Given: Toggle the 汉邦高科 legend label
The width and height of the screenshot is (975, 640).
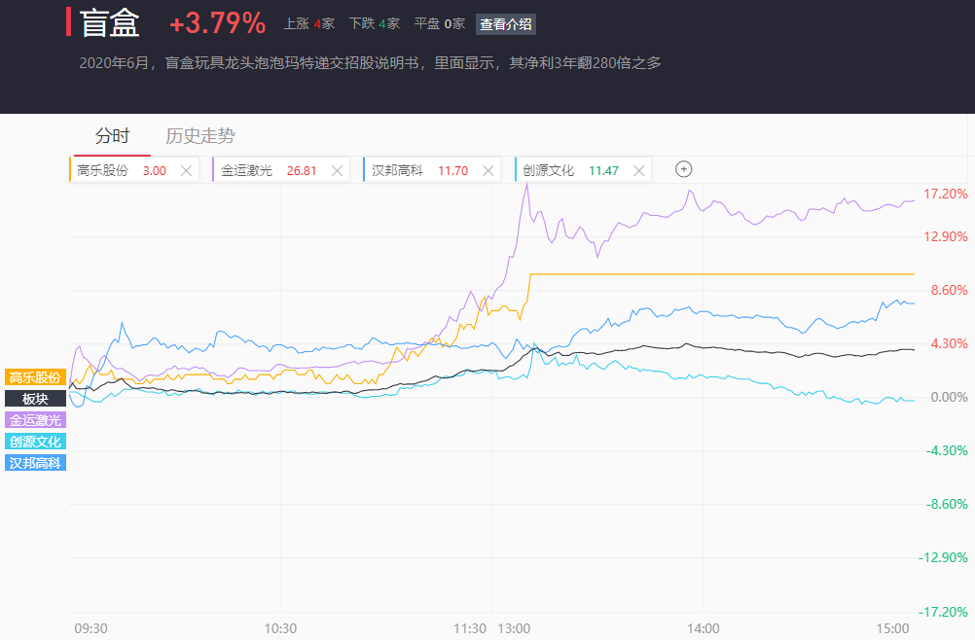Looking at the screenshot, I should pyautogui.click(x=36, y=463).
